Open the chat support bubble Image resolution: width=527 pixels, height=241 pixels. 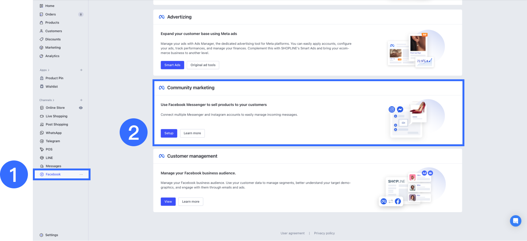[515, 221]
